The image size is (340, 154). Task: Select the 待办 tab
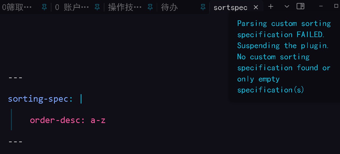tap(169, 7)
